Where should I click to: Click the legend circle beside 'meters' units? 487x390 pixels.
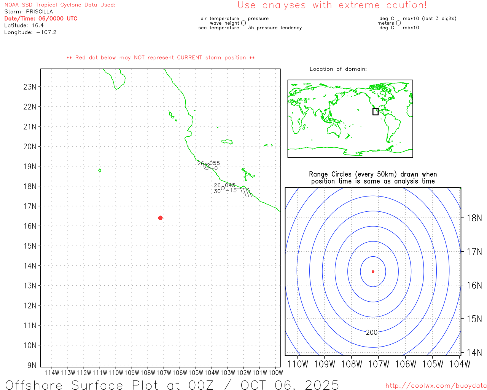398,23
